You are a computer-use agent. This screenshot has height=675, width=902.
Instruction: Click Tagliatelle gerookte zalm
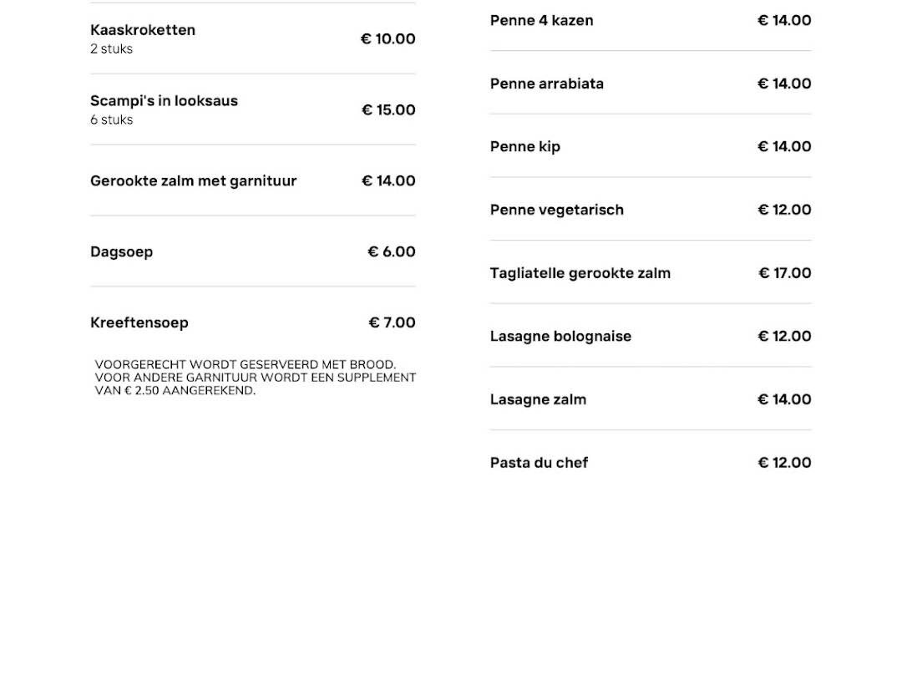pos(580,273)
